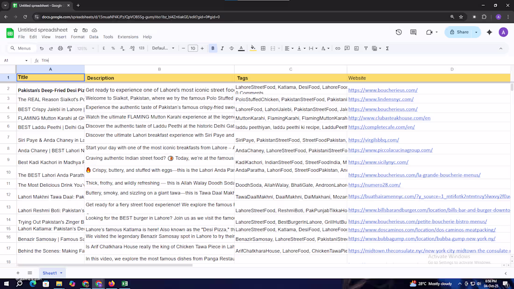The image size is (514, 289).
Task: Open the text color picker
Action: coord(241,49)
